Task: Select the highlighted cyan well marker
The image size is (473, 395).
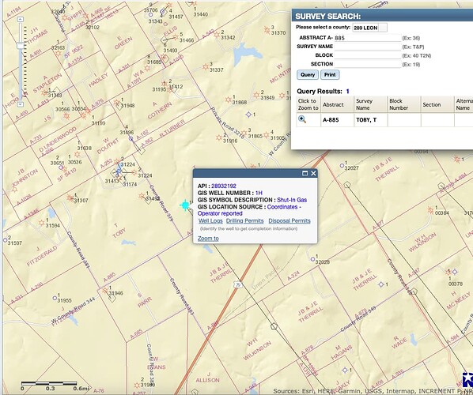Action: click(x=185, y=205)
